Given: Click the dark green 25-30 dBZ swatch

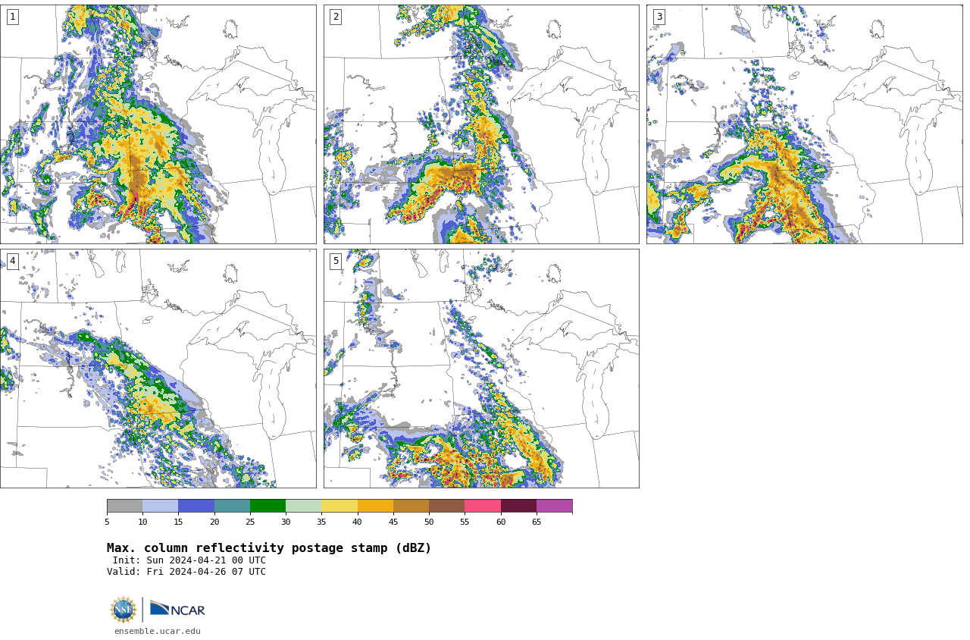Looking at the screenshot, I should [268, 506].
